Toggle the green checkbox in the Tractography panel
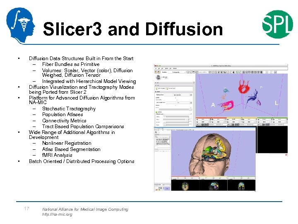Viewport: 298px width, 224px height. pos(156,112)
